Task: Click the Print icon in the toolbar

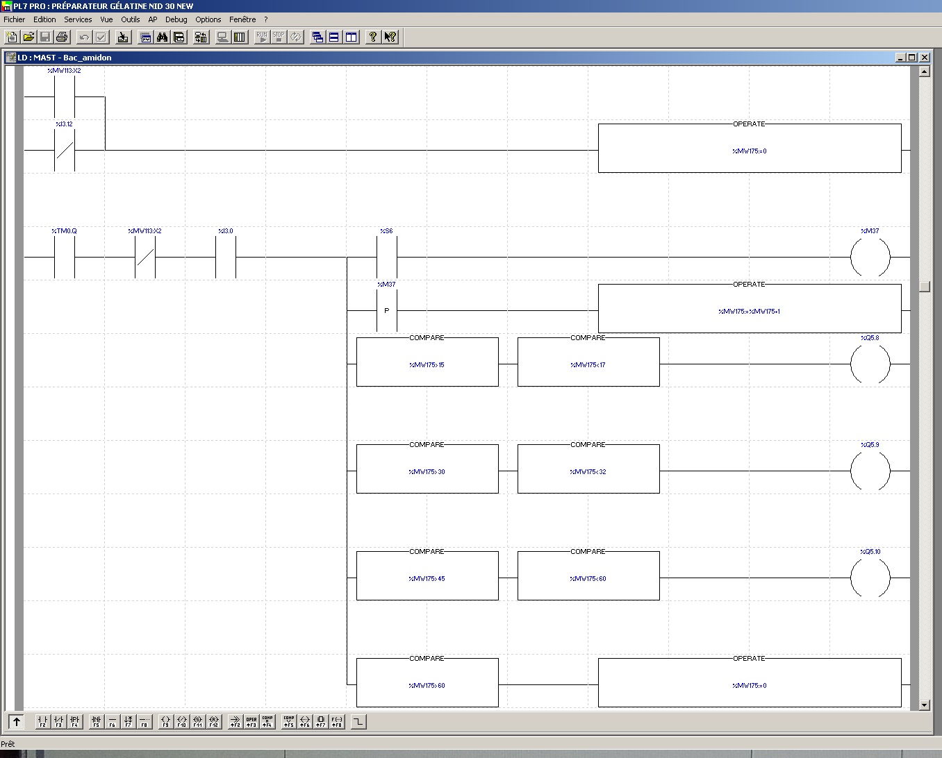Action: [x=62, y=37]
